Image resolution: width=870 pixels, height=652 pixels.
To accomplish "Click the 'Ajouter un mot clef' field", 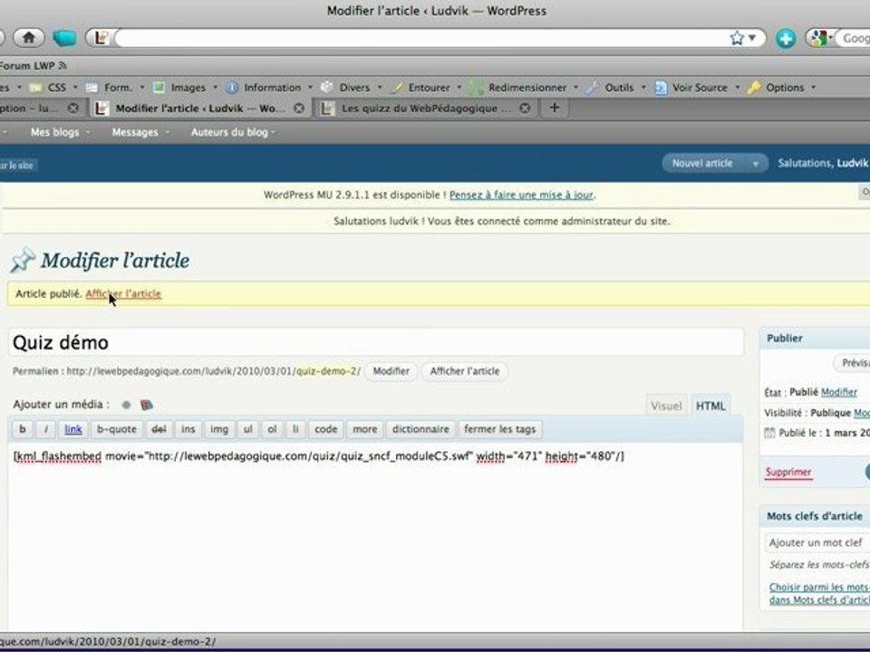I will coord(817,542).
